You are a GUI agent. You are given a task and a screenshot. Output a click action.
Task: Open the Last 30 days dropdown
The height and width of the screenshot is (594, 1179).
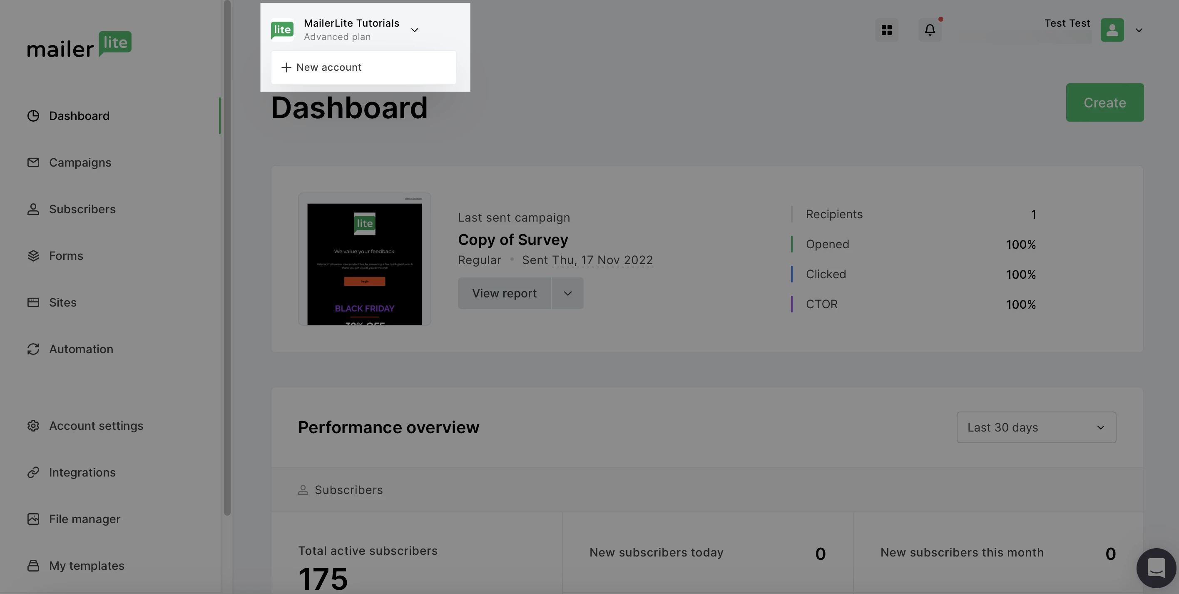(1036, 427)
